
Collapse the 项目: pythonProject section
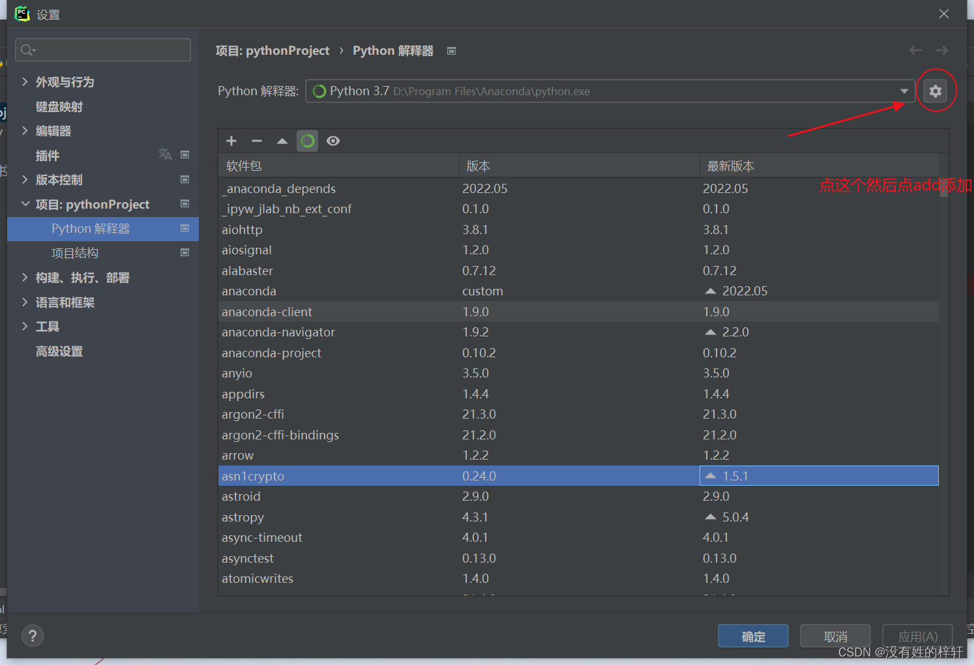(25, 204)
